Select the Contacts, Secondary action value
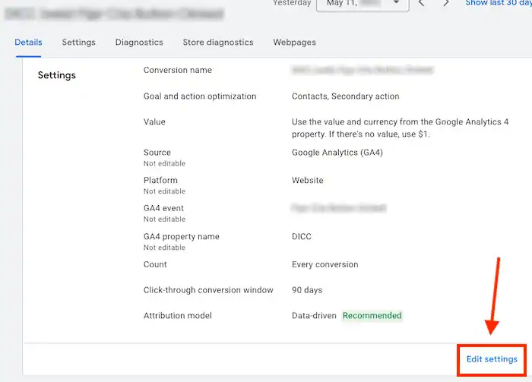 tap(345, 96)
